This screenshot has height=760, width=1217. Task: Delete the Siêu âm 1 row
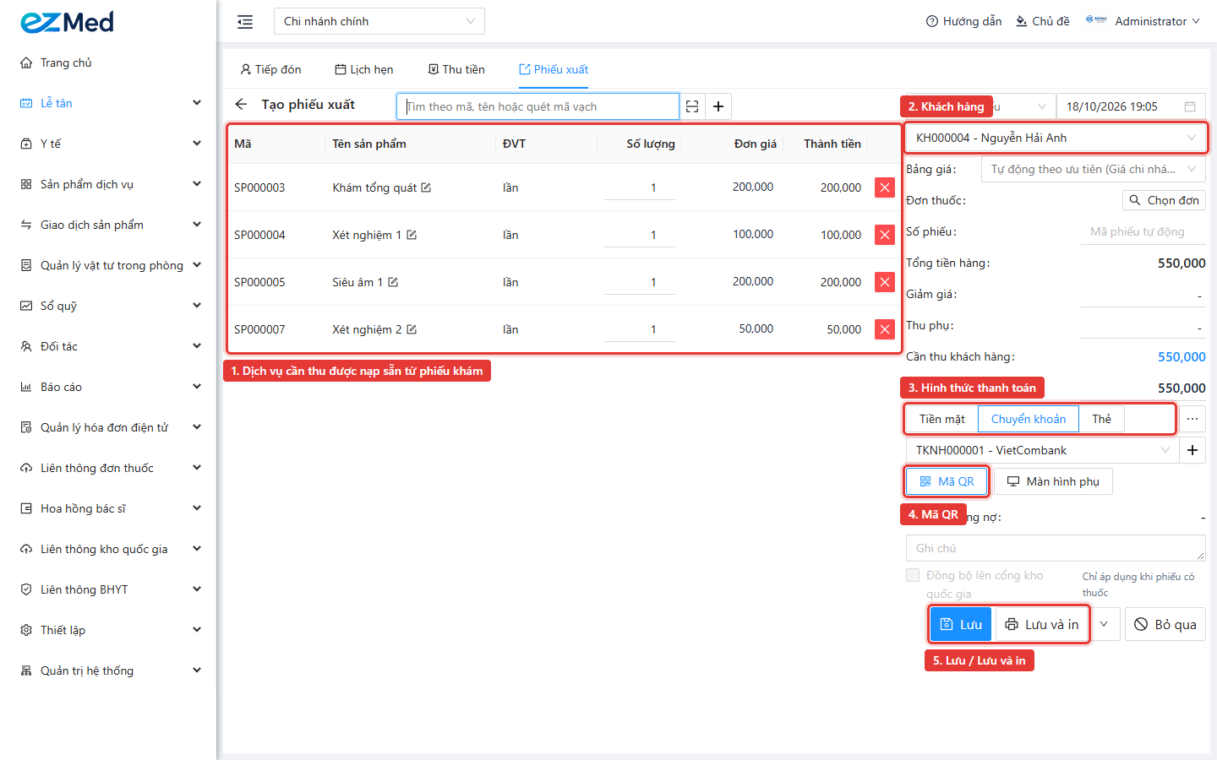885,282
